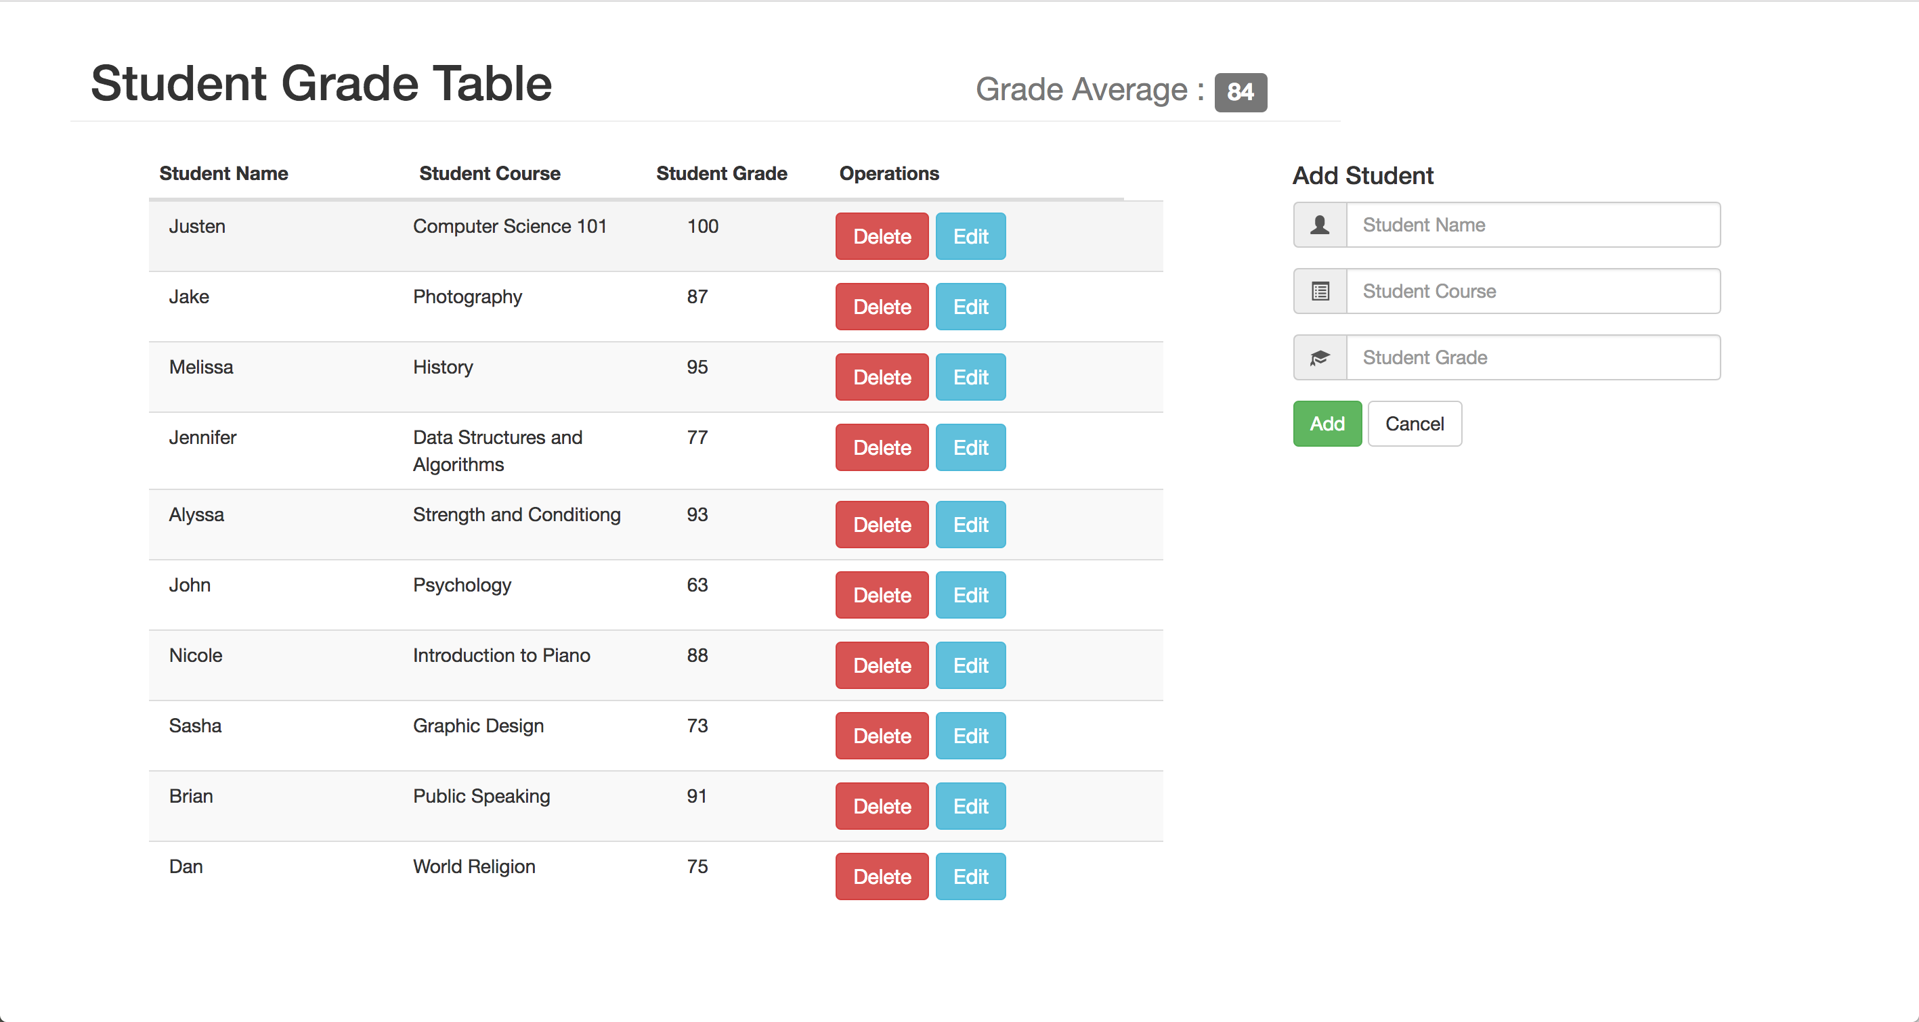Edit Jennifer's Data Structures and Algorithms grade
The image size is (1919, 1022).
(x=970, y=447)
